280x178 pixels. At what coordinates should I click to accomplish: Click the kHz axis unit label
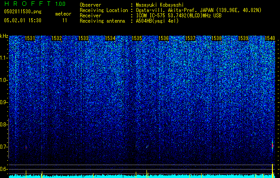[4, 36]
